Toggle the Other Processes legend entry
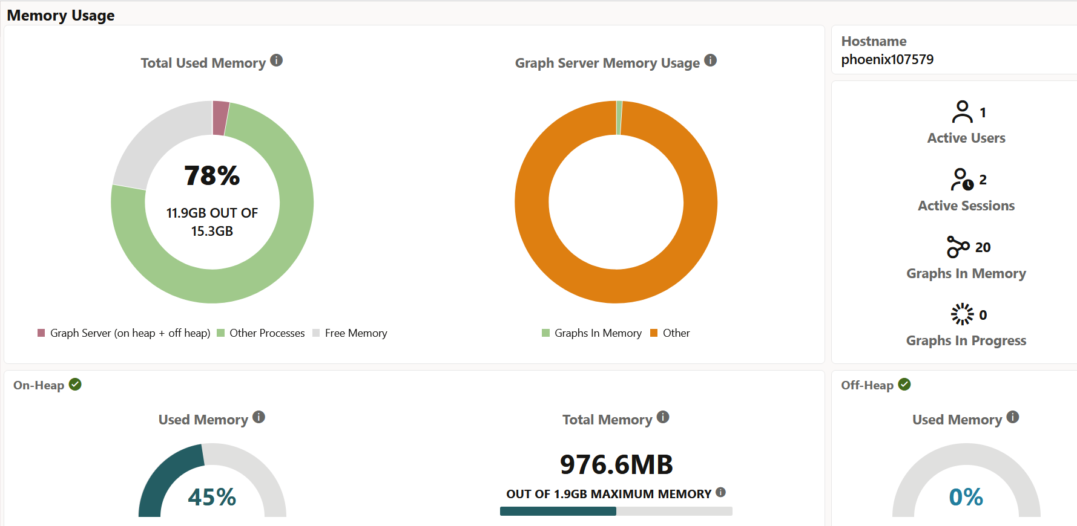This screenshot has height=526, width=1077. (261, 333)
